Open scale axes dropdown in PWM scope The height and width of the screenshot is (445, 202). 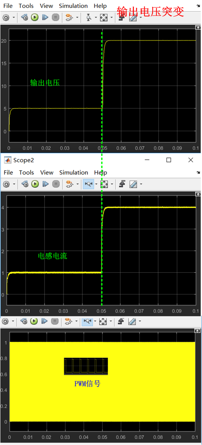point(111,322)
